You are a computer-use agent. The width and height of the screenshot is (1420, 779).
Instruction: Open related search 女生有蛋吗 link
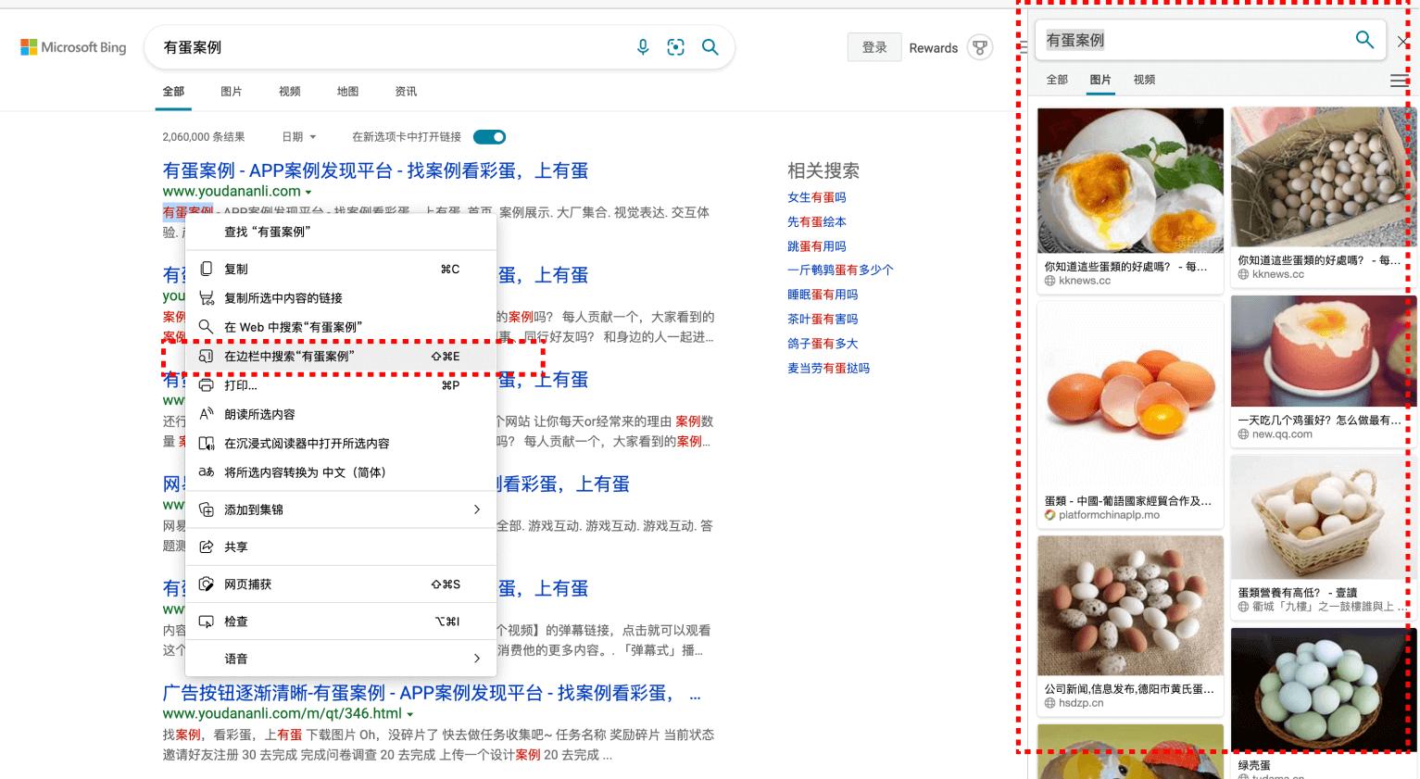pos(816,197)
